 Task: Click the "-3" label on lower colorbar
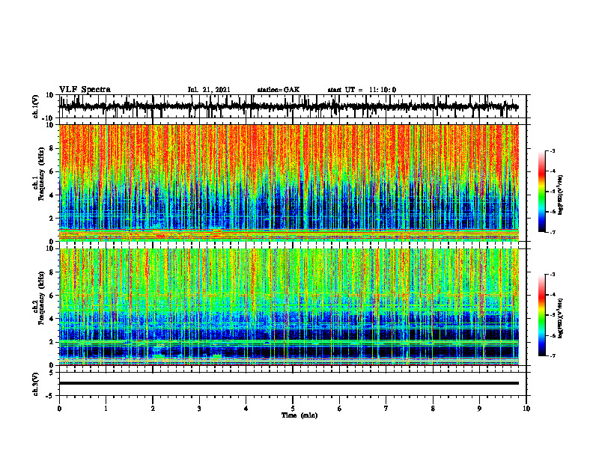553,275
